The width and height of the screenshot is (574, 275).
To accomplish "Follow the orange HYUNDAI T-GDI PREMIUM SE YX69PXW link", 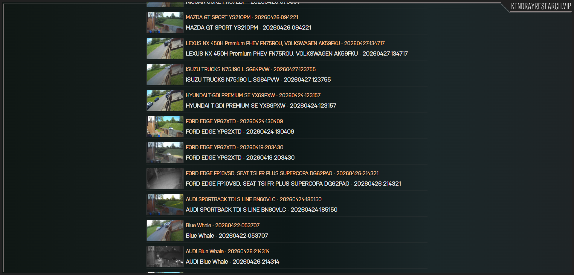I will pos(253,95).
